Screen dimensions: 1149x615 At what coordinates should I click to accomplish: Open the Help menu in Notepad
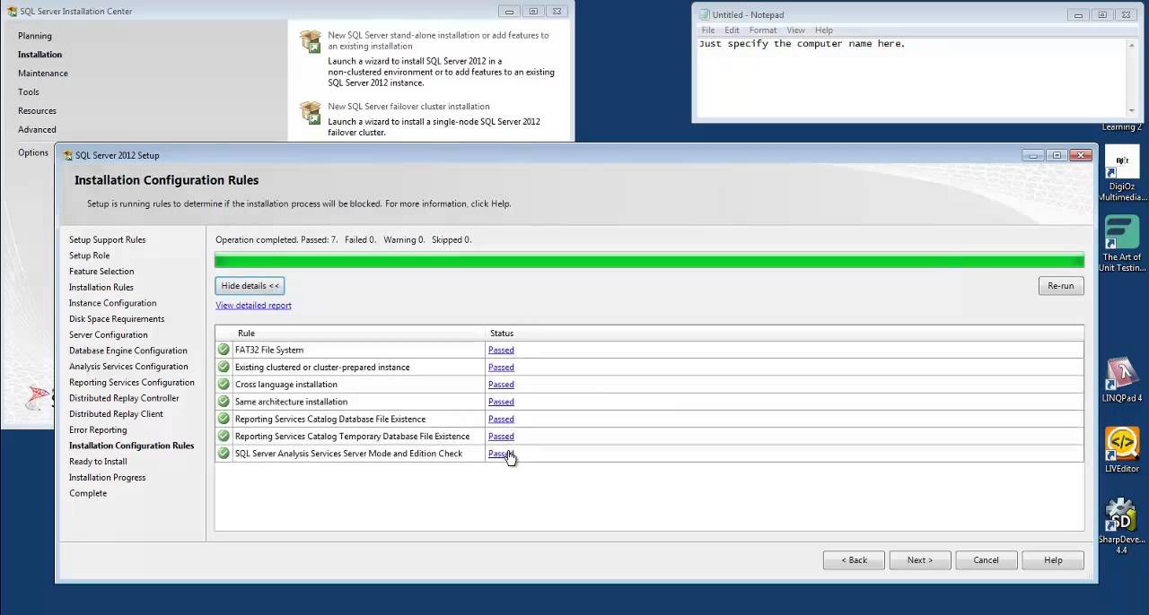click(823, 30)
